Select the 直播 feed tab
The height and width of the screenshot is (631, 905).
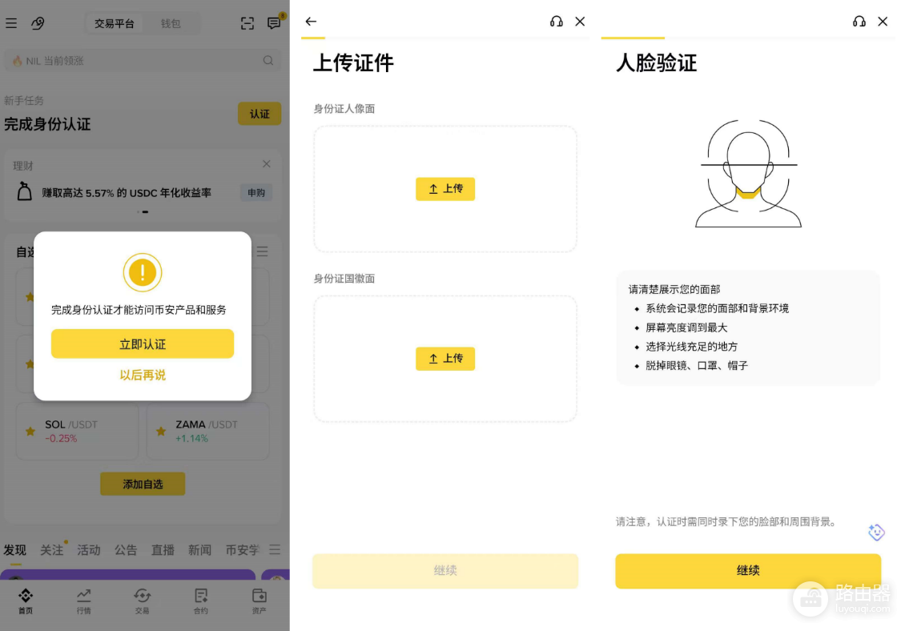click(163, 550)
